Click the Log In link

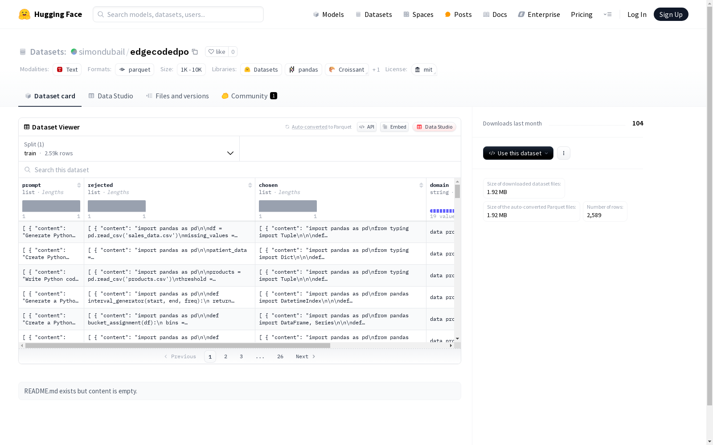click(x=637, y=14)
